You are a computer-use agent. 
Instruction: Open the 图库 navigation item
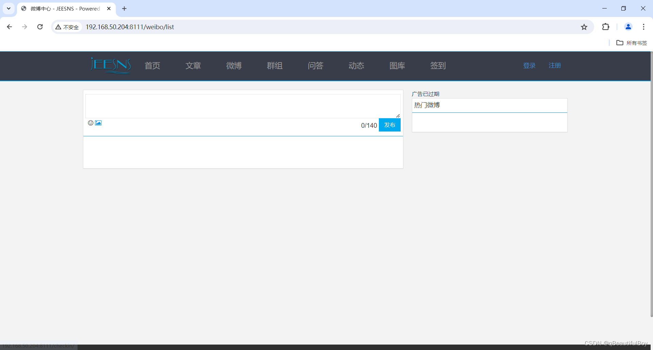[x=397, y=66]
